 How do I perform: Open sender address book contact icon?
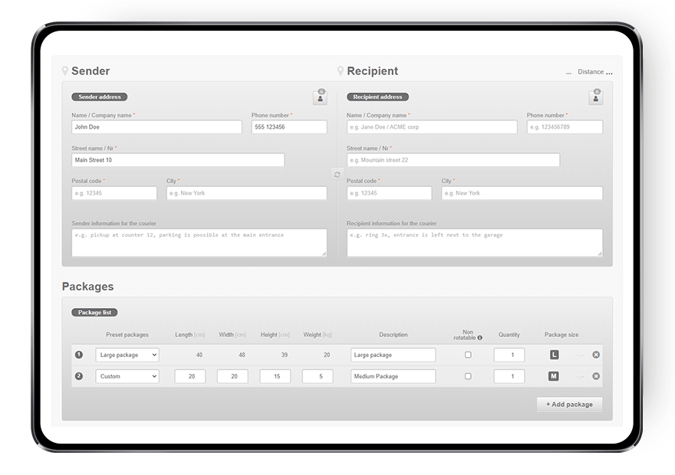tap(320, 98)
